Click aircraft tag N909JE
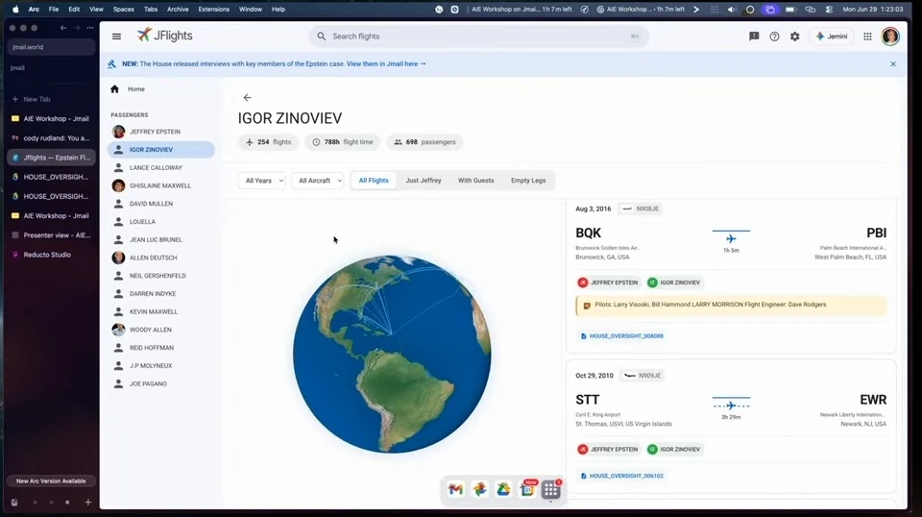Viewport: 922px width, 517px height. click(643, 375)
